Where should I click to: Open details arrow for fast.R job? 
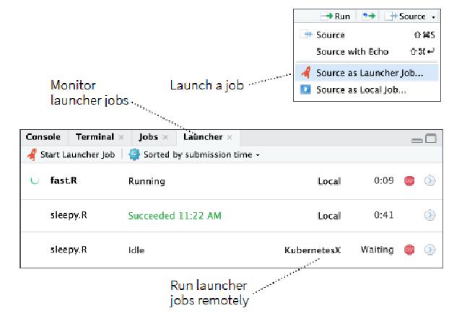(x=430, y=180)
